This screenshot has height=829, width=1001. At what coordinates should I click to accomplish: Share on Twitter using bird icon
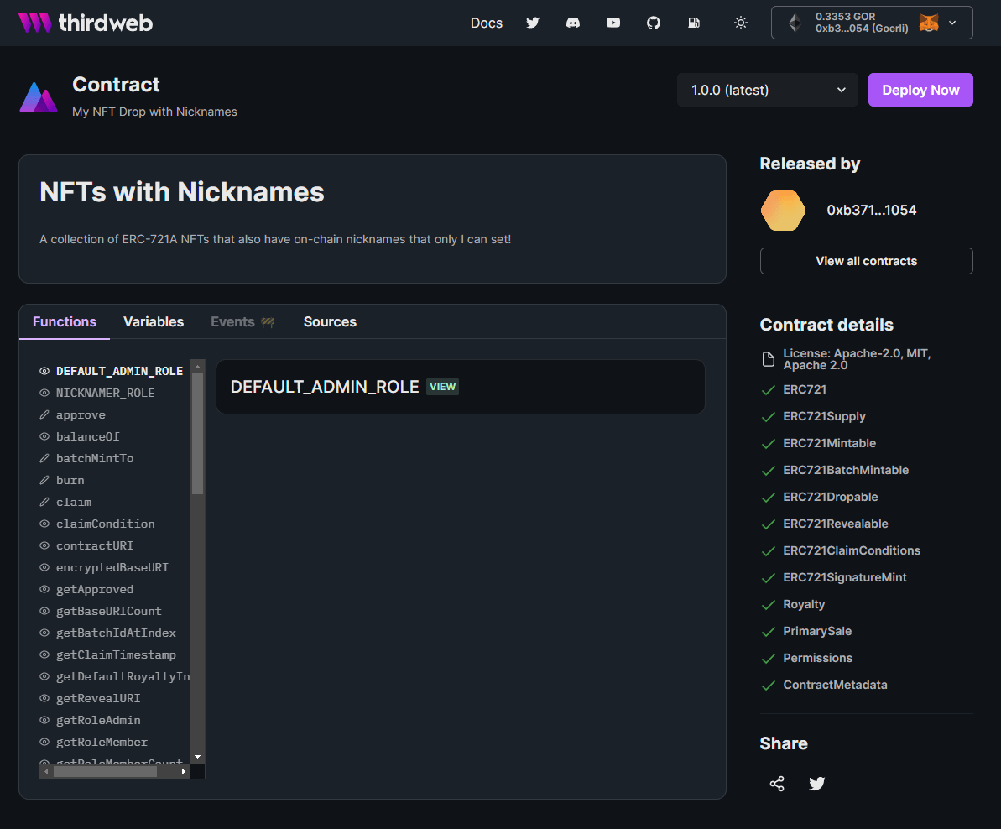tap(817, 784)
